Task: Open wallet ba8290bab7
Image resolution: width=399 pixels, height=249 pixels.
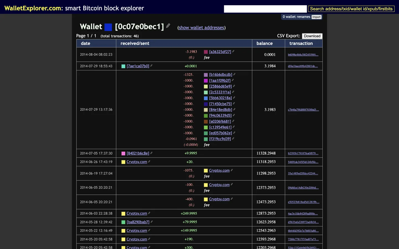Action: (x=138, y=222)
